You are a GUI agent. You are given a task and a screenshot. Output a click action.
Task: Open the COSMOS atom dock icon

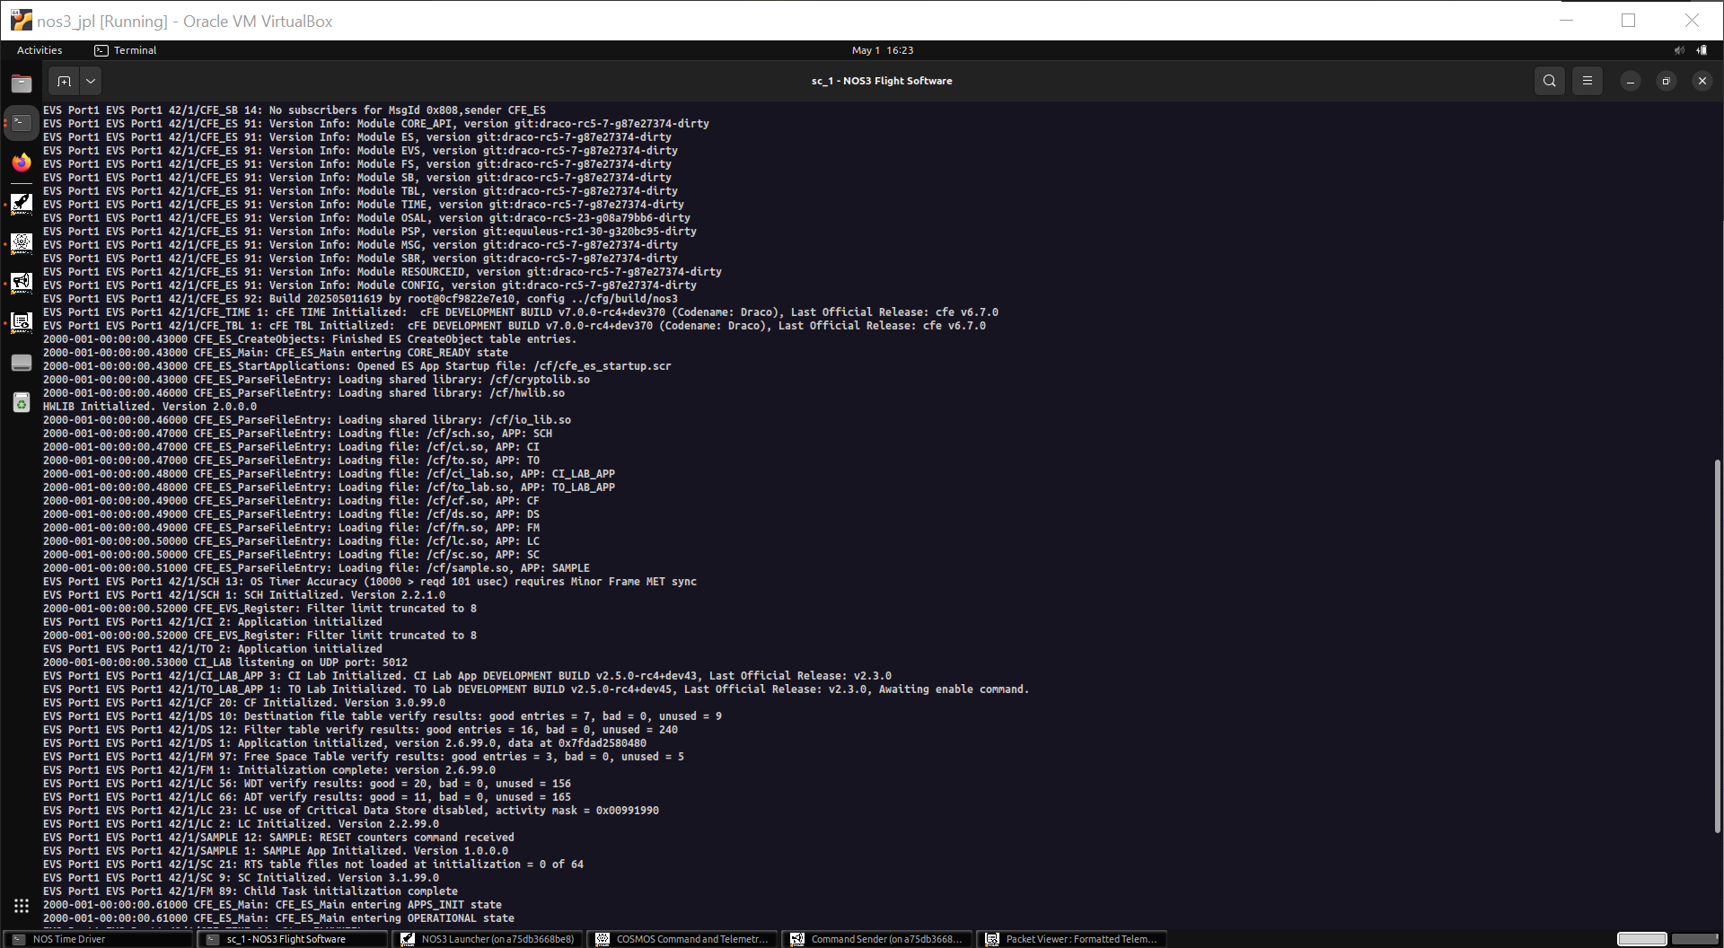[x=22, y=243]
